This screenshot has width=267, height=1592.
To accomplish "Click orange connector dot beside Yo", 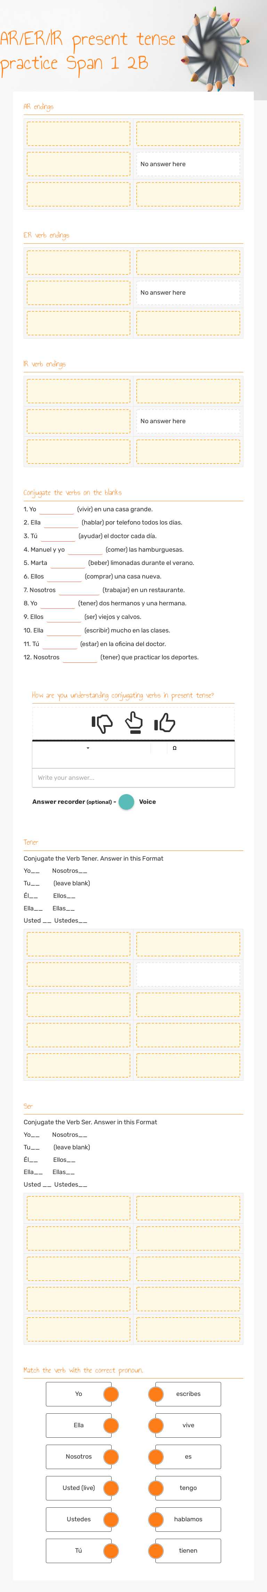I will click(111, 1393).
